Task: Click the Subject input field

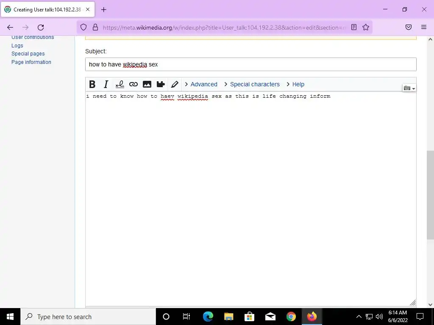Action: (251, 64)
